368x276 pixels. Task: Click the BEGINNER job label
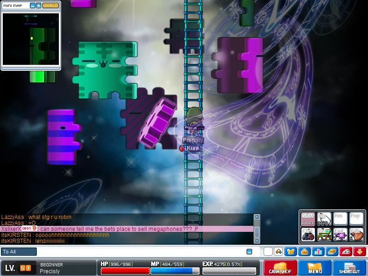pyautogui.click(x=52, y=265)
